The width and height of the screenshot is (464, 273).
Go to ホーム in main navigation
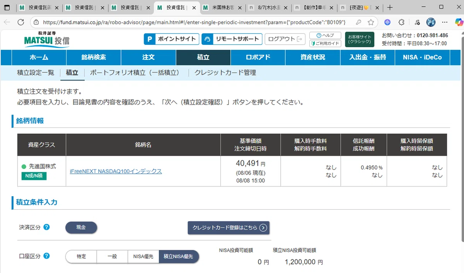point(39,57)
